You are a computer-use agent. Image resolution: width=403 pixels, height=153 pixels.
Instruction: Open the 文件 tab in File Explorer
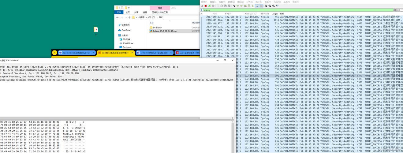[119, 12]
